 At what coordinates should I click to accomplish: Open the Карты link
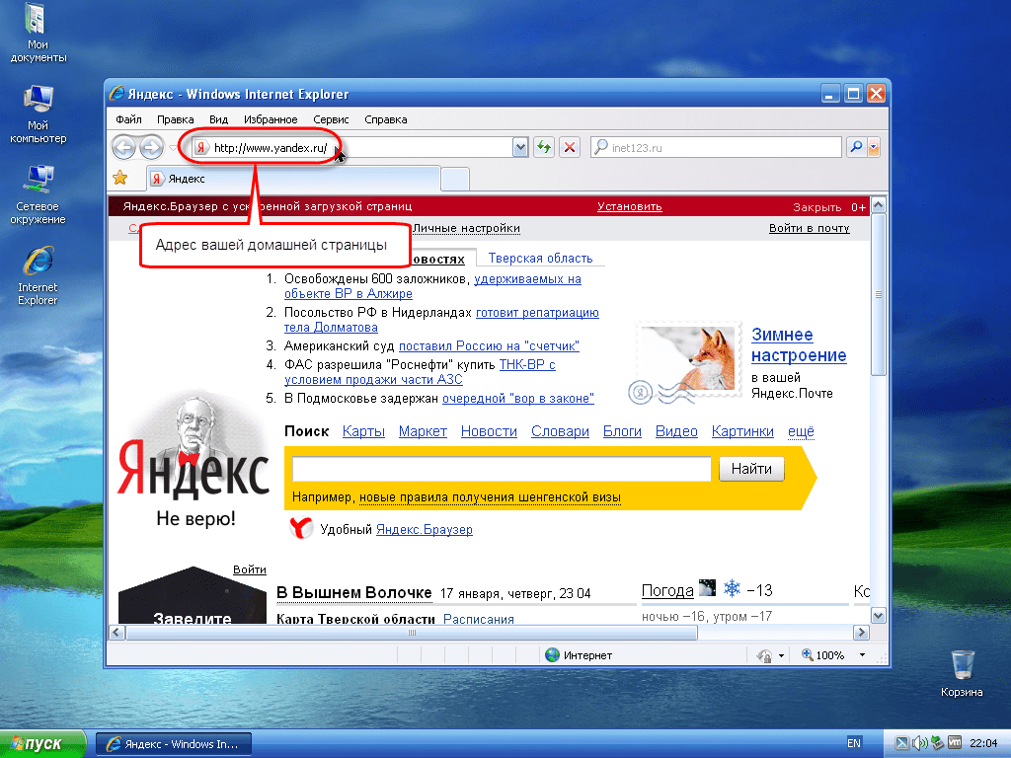click(363, 431)
